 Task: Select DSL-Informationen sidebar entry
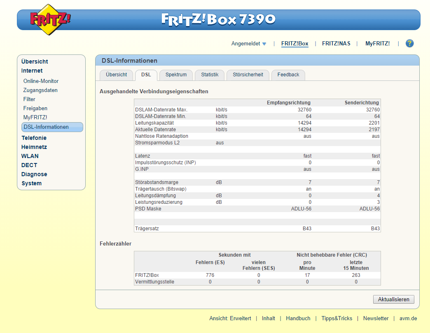(x=52, y=127)
